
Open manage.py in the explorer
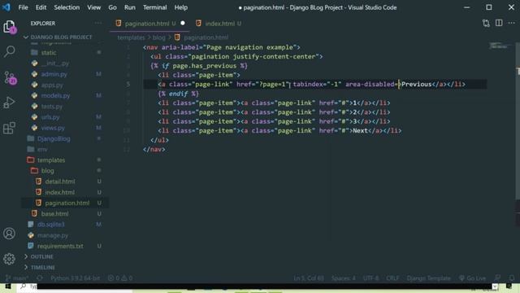coord(52,235)
